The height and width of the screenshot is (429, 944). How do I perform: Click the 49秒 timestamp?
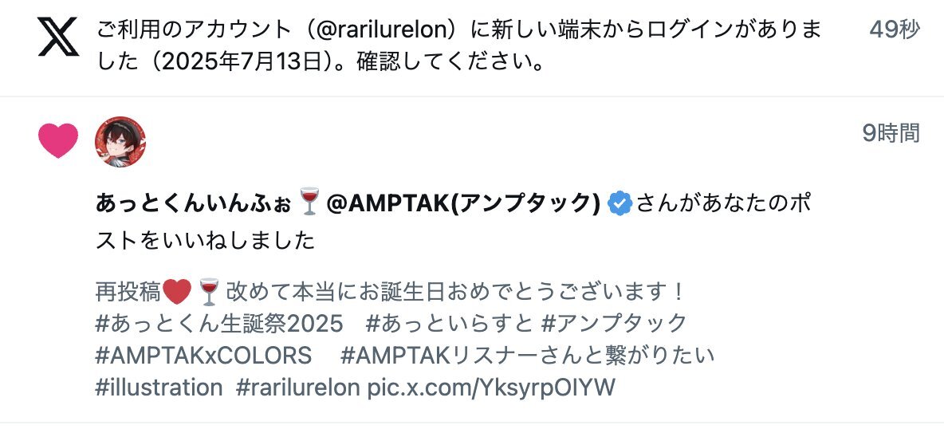pos(895,29)
